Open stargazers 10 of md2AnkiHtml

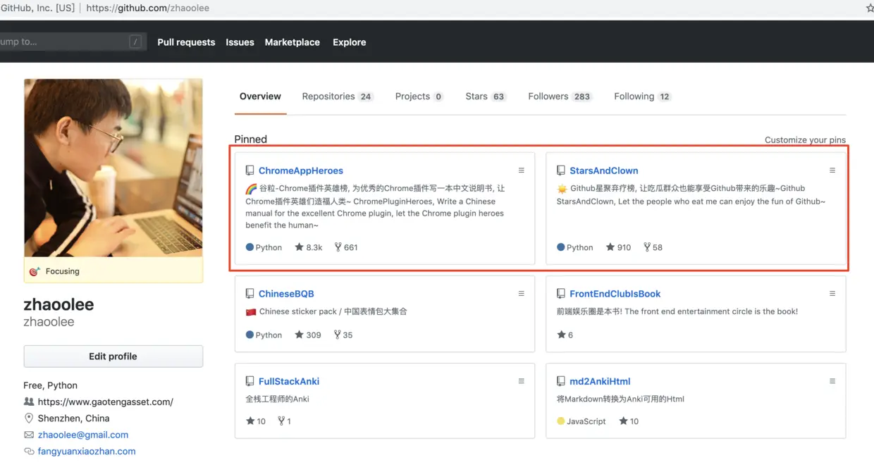629,421
